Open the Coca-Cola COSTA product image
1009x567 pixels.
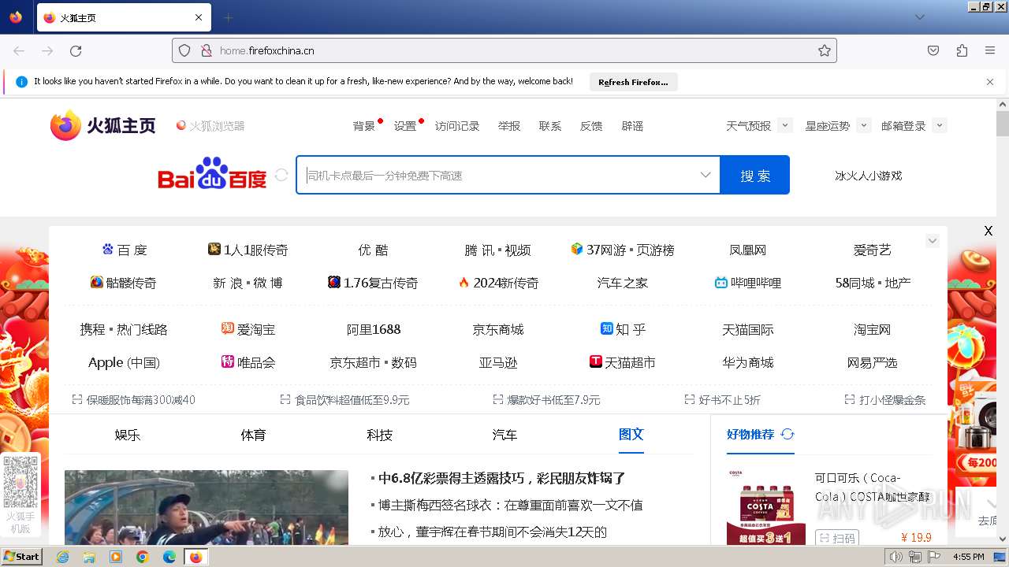tap(765, 506)
